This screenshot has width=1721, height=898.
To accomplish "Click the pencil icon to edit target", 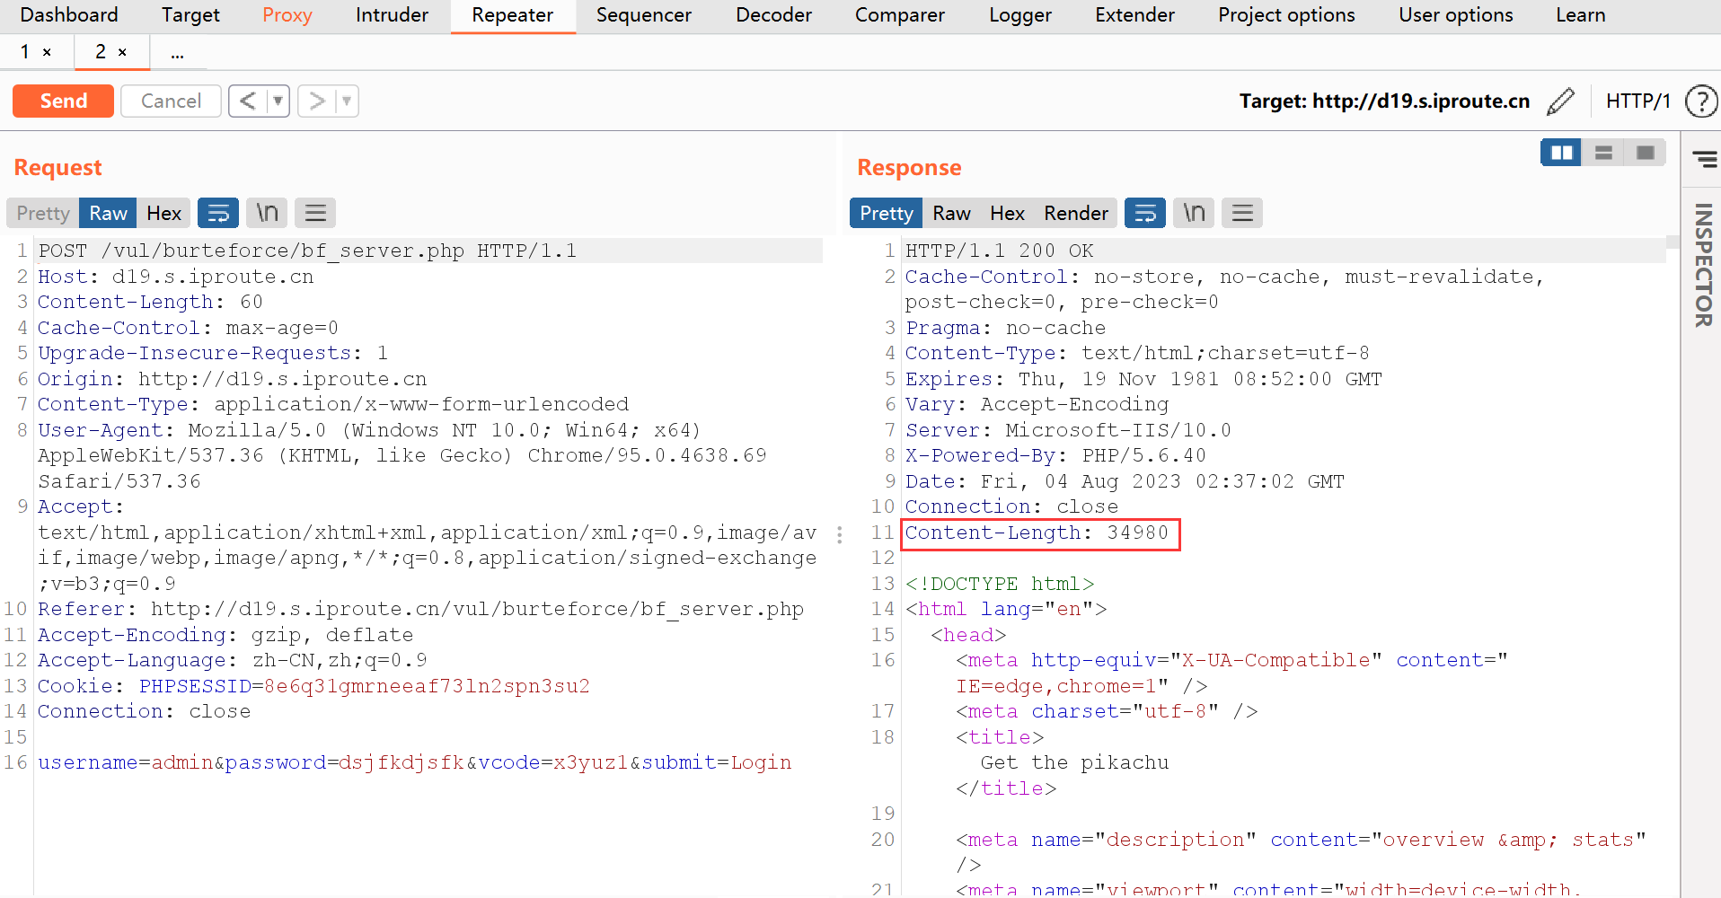I will (x=1561, y=101).
